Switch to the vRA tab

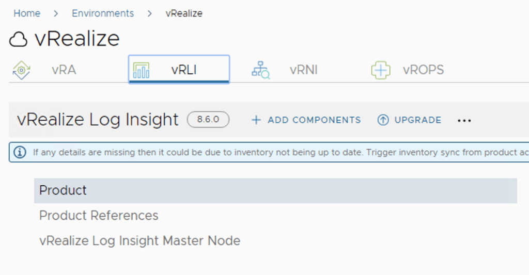[64, 70]
